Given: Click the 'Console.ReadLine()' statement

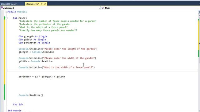Looking at the screenshot, I should point(31,95).
